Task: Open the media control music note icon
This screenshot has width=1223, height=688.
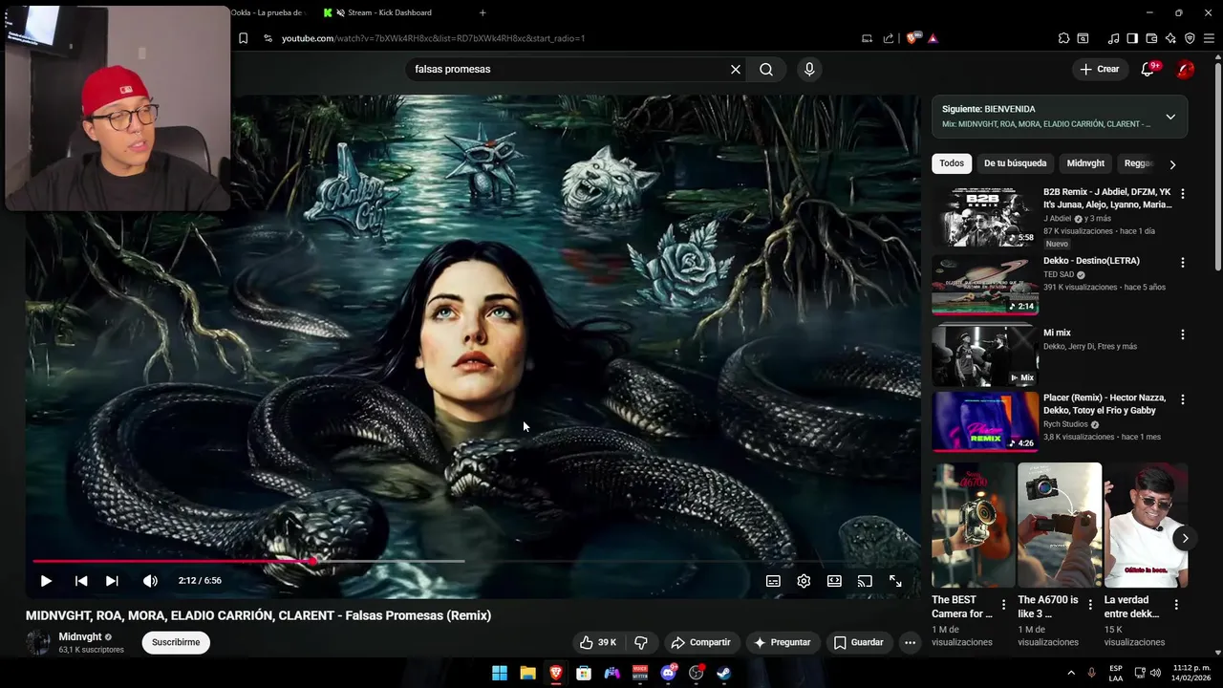Action: pyautogui.click(x=1113, y=38)
